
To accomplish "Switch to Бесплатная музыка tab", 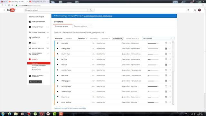I will (63, 26).
